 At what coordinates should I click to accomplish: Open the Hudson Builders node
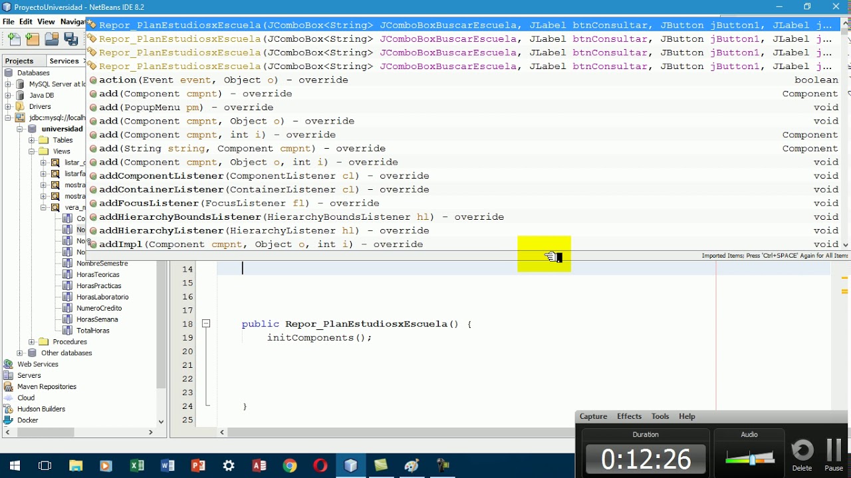click(41, 409)
